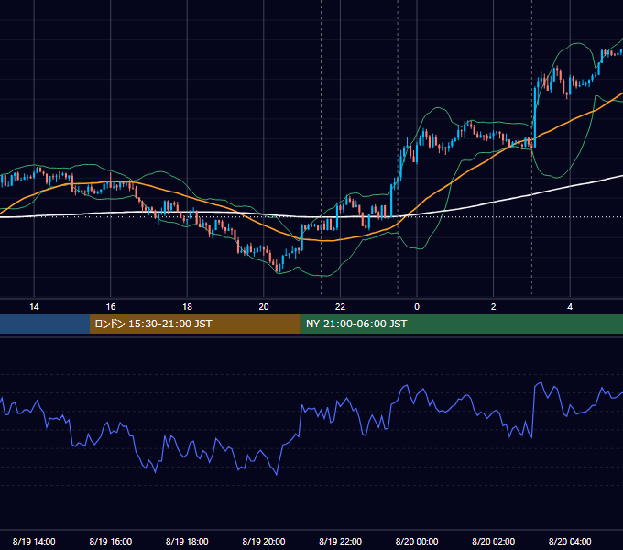The image size is (623, 550).
Task: Click the 2 hour label on chart axis
Action: tap(494, 307)
